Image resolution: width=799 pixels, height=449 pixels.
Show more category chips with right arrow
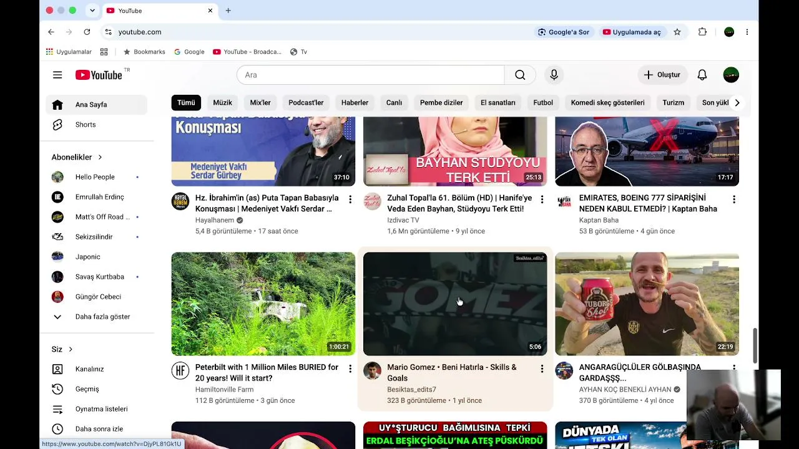[x=737, y=103]
